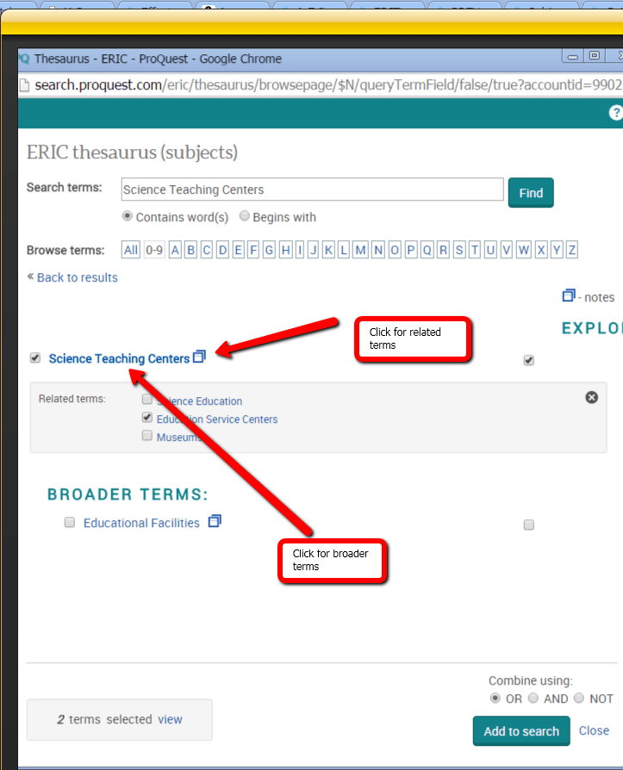Select Begins with radio button
Image resolution: width=623 pixels, height=770 pixels.
tap(244, 216)
